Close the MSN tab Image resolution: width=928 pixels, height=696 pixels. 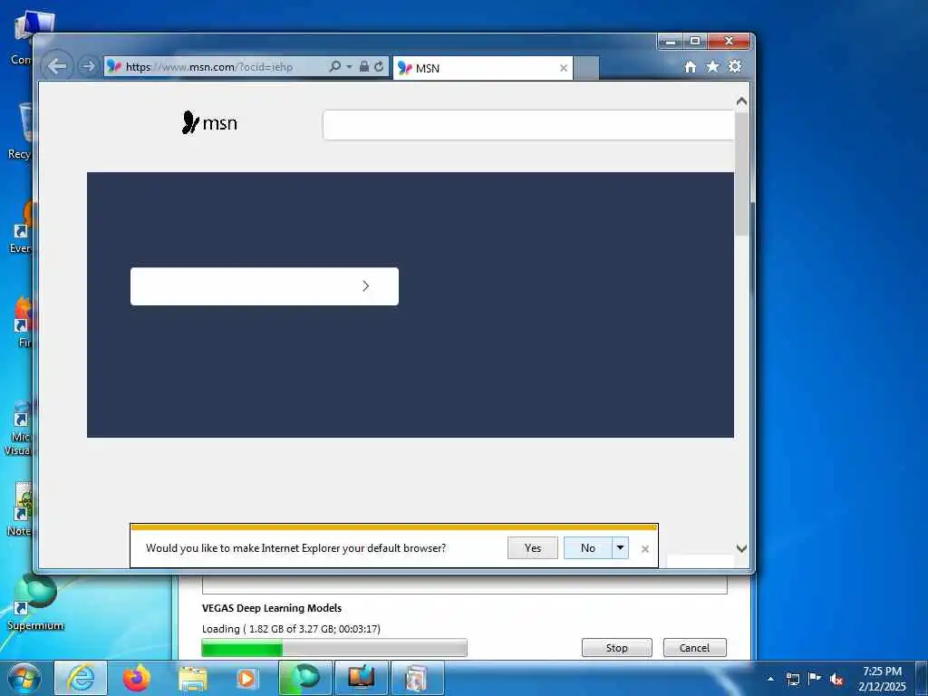564,68
